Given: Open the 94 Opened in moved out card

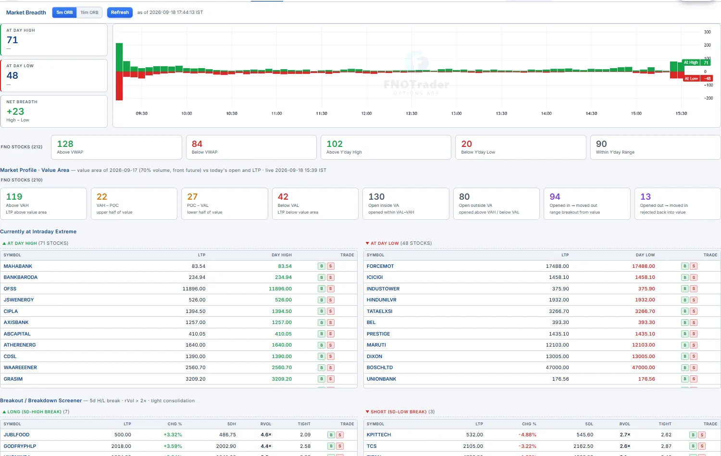Looking at the screenshot, I should pyautogui.click(x=587, y=204).
